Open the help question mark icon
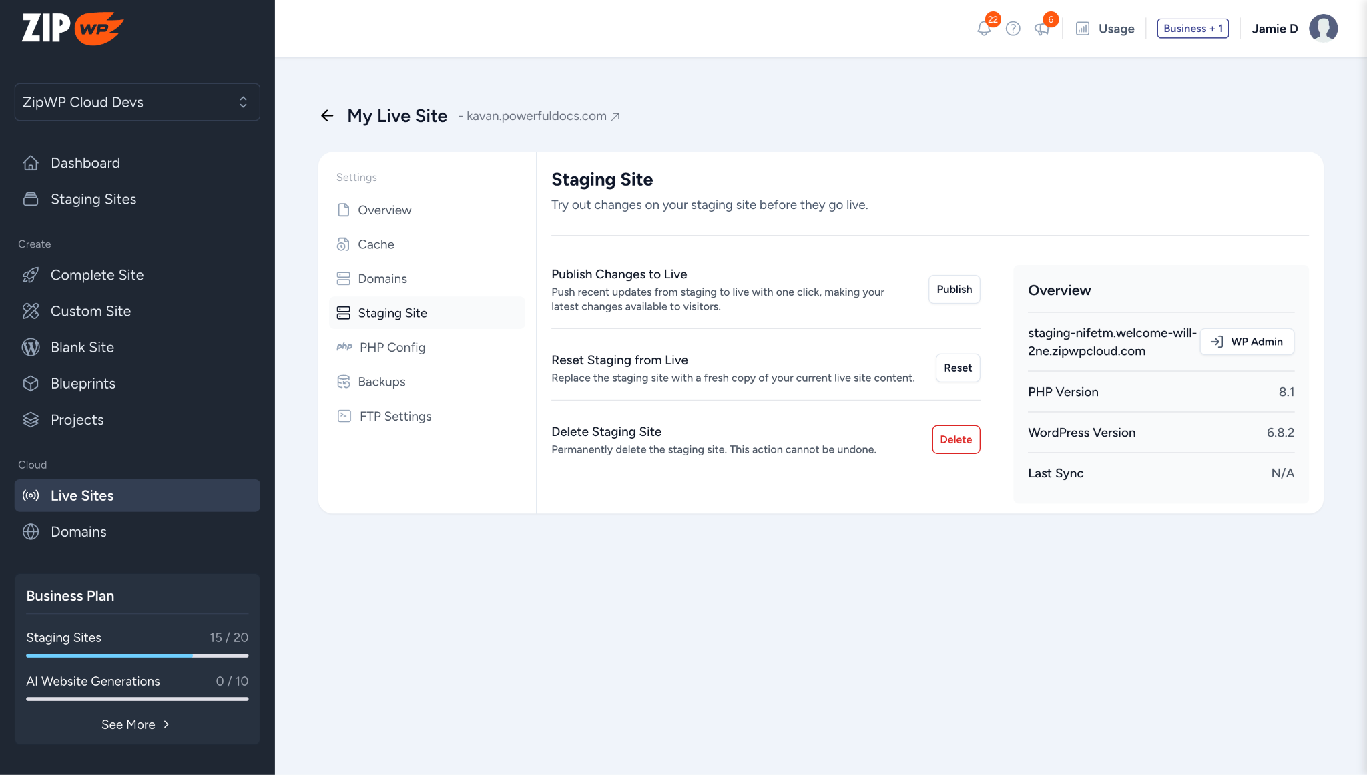The width and height of the screenshot is (1367, 775). click(1013, 29)
